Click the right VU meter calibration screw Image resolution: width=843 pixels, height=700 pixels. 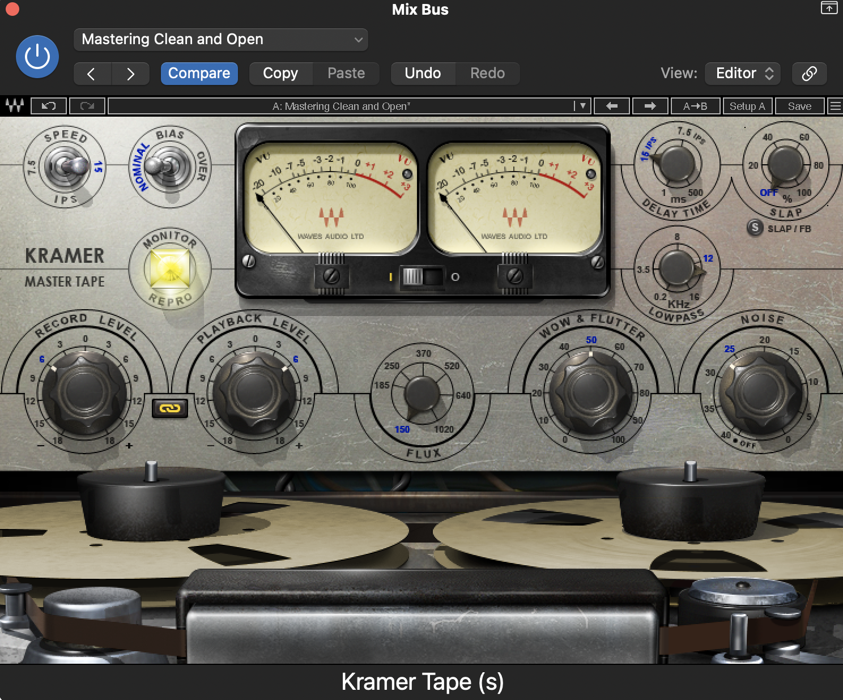pos(515,276)
